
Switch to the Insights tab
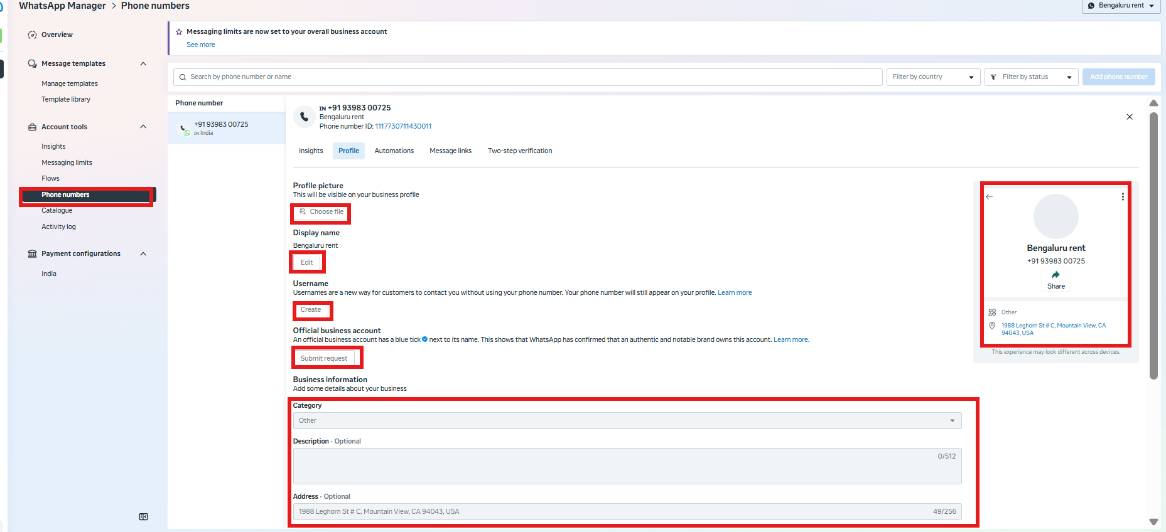click(311, 151)
